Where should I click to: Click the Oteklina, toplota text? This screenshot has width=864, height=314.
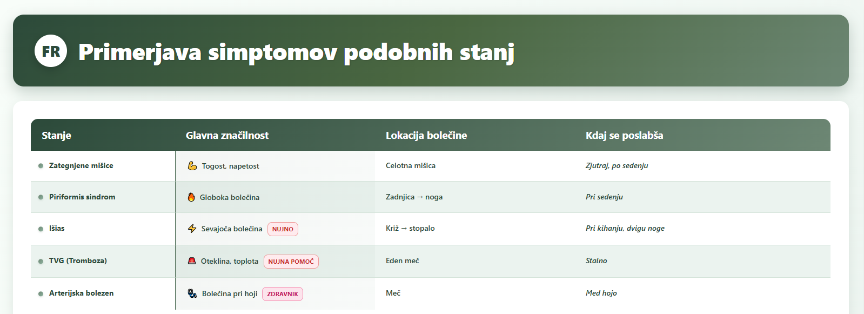[230, 262]
